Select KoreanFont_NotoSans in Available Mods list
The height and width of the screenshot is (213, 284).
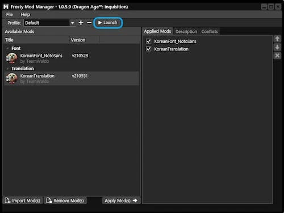(x=72, y=58)
